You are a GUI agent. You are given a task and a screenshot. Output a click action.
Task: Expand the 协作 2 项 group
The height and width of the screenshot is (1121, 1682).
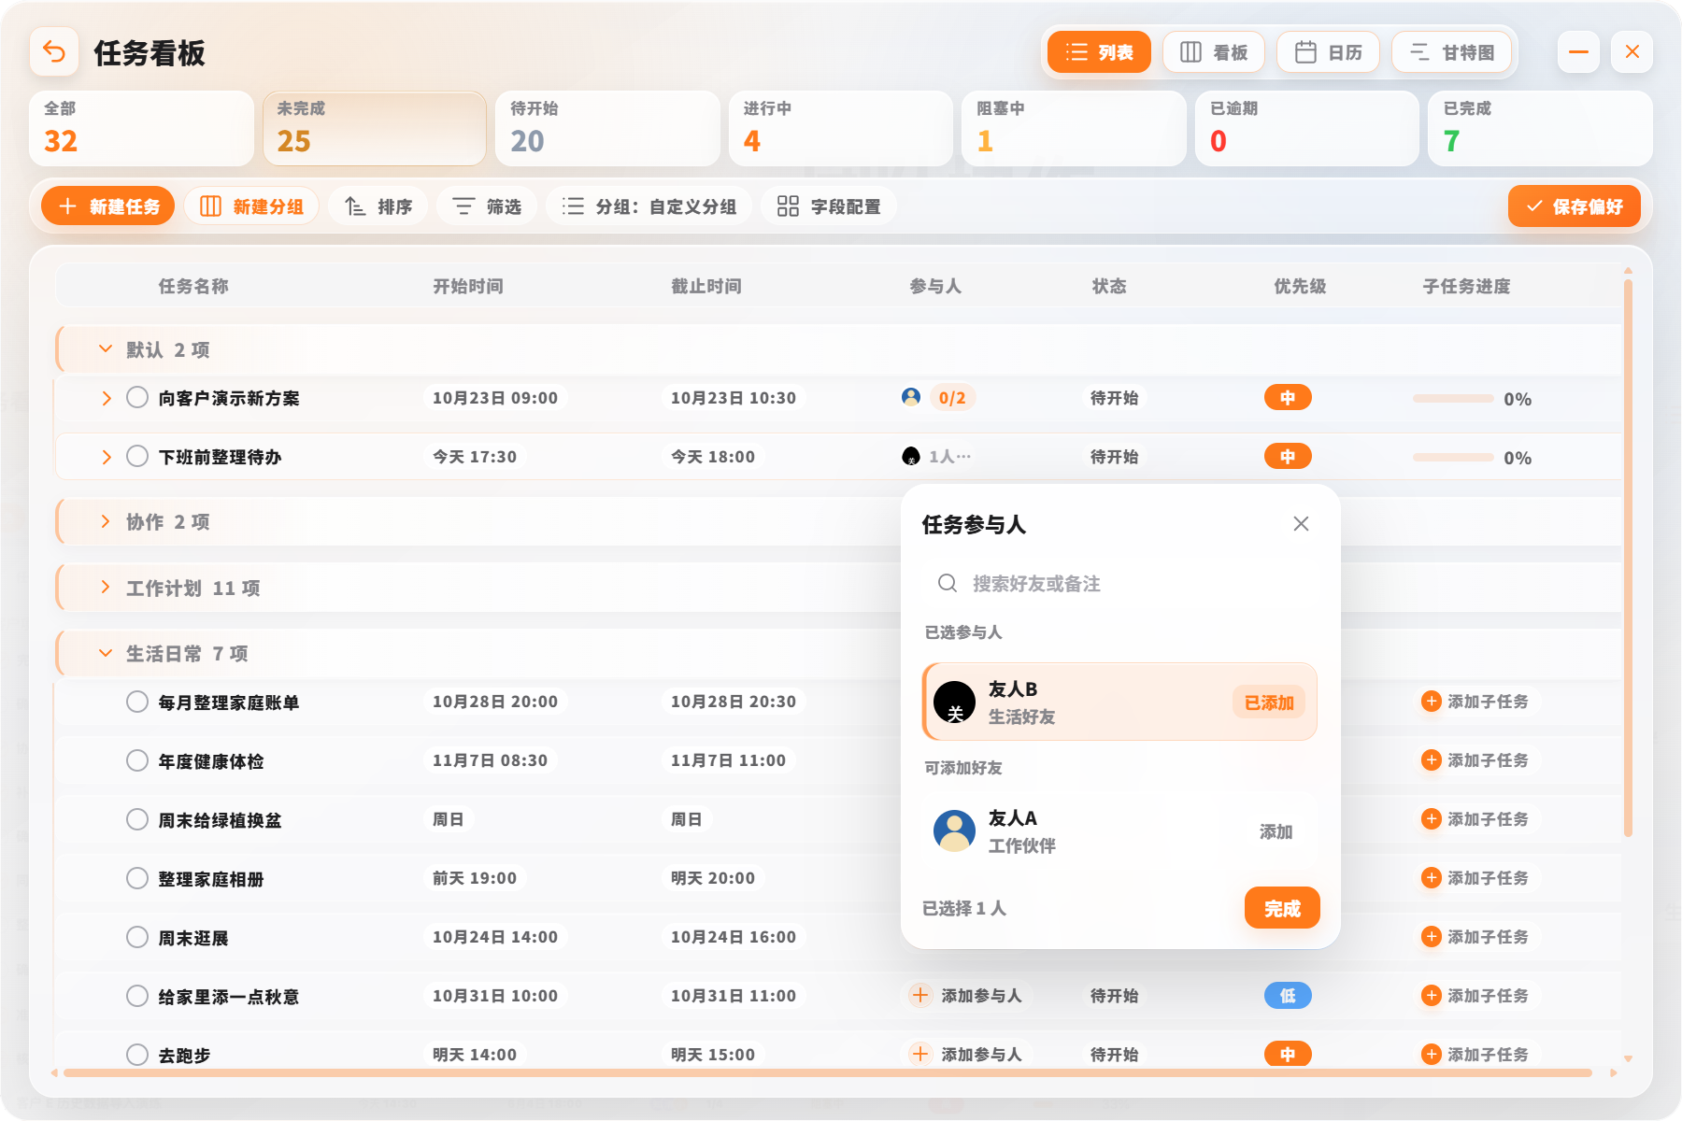click(106, 521)
